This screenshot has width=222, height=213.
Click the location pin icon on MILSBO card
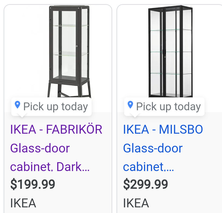(130, 105)
